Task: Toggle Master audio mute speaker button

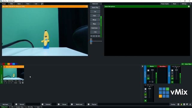Action: tap(148, 79)
